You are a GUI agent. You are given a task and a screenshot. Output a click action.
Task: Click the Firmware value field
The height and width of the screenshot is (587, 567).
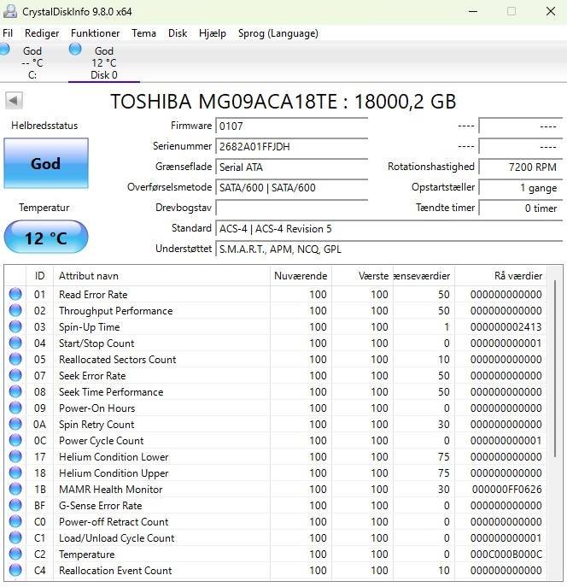click(290, 126)
